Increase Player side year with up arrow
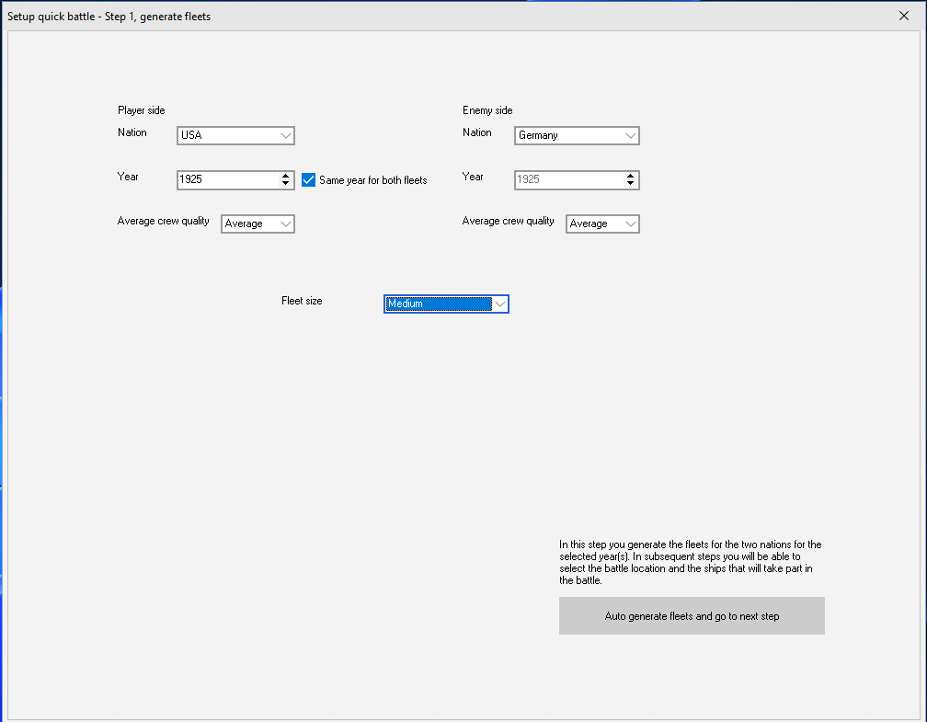The width and height of the screenshot is (927, 722). click(285, 176)
